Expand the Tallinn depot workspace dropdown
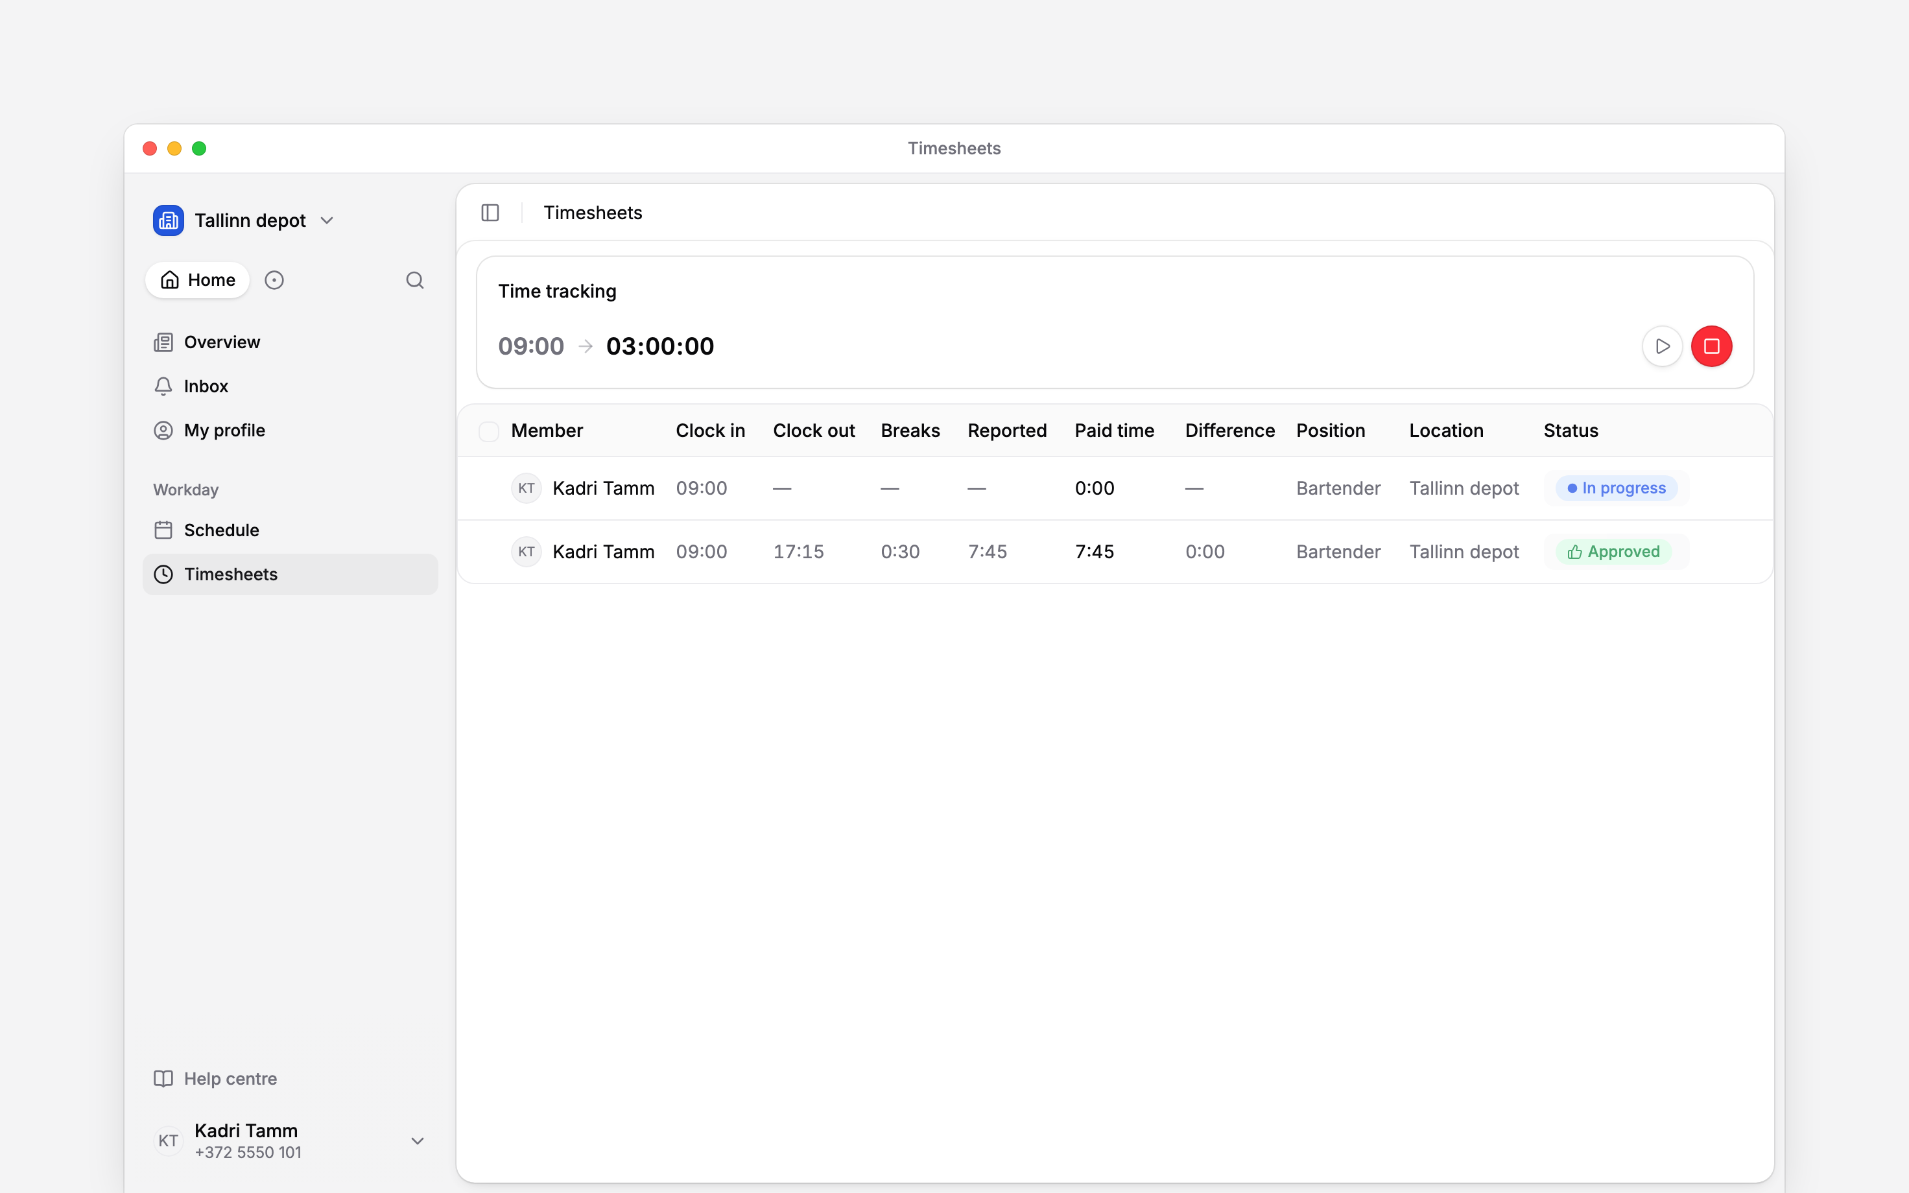The height and width of the screenshot is (1193, 1909). pyautogui.click(x=327, y=221)
